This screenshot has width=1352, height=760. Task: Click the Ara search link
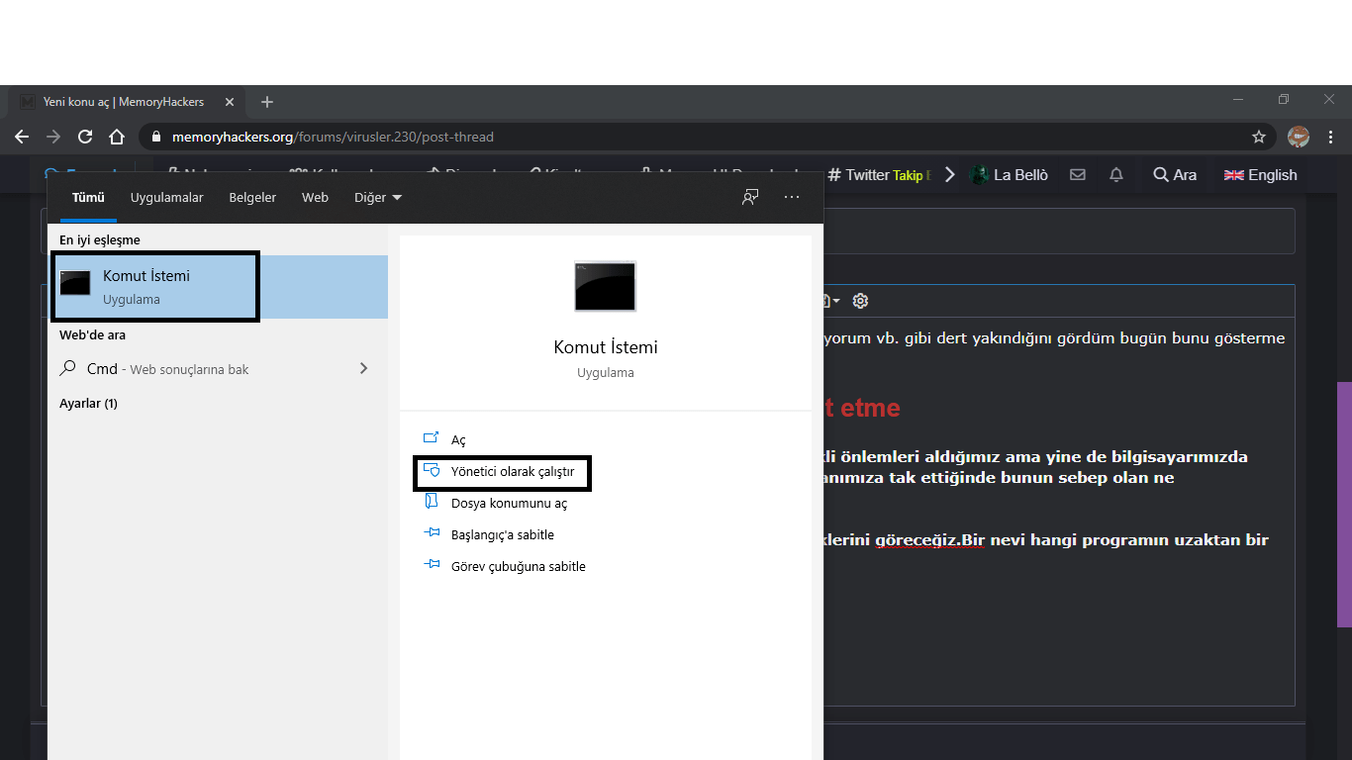(1175, 175)
